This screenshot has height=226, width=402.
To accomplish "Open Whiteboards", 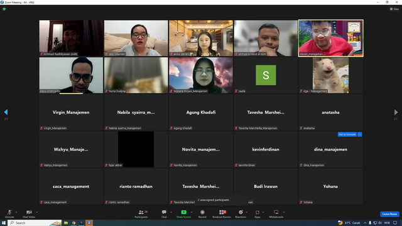I will pyautogui.click(x=276, y=213).
